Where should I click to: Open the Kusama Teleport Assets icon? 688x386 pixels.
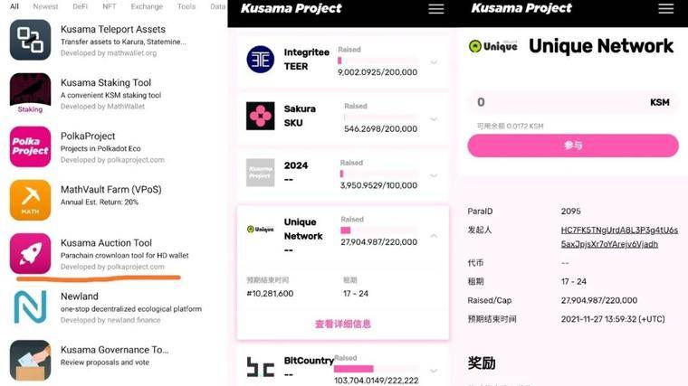click(x=30, y=40)
